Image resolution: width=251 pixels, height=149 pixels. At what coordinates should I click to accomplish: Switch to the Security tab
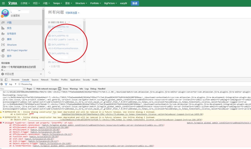(86, 80)
